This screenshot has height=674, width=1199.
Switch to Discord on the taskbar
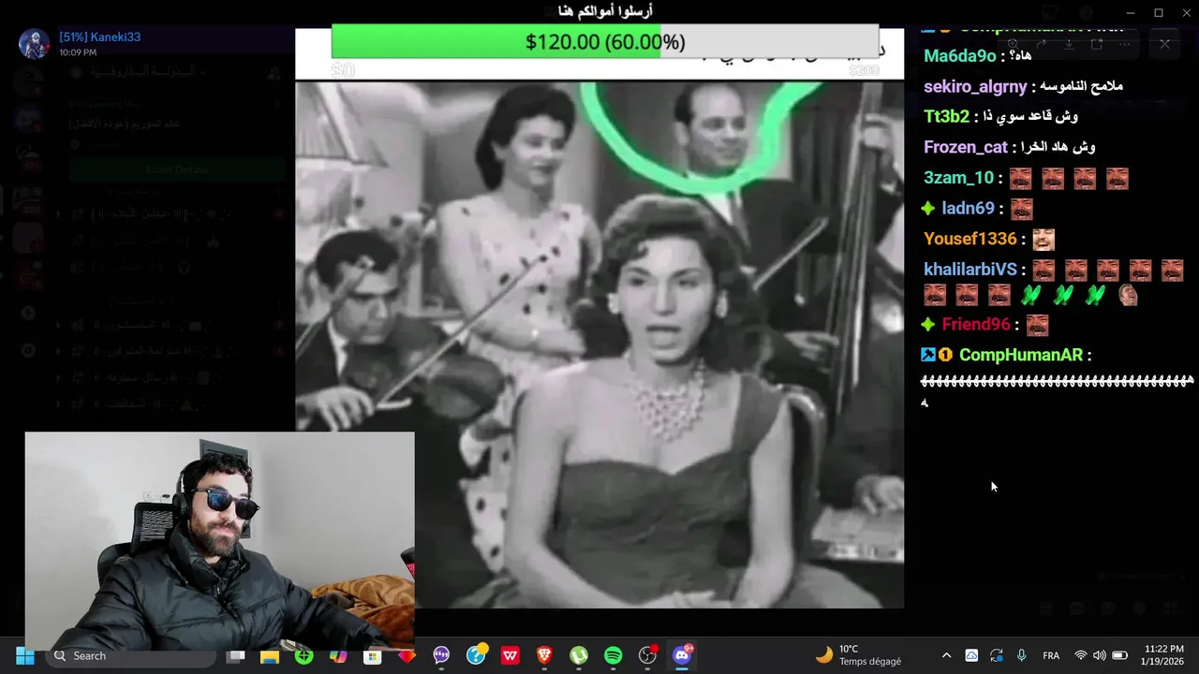pyautogui.click(x=682, y=656)
